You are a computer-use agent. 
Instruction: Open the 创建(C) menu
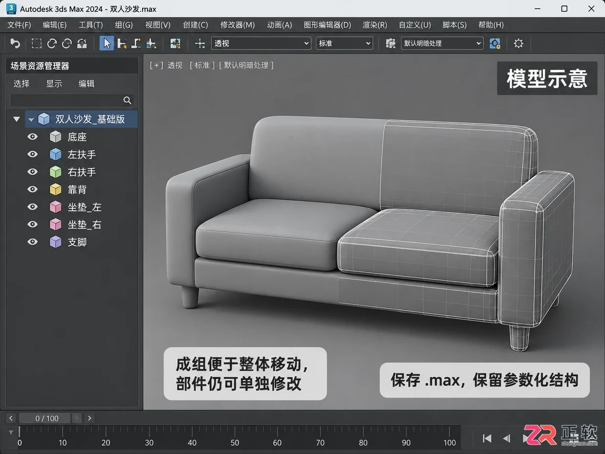195,25
